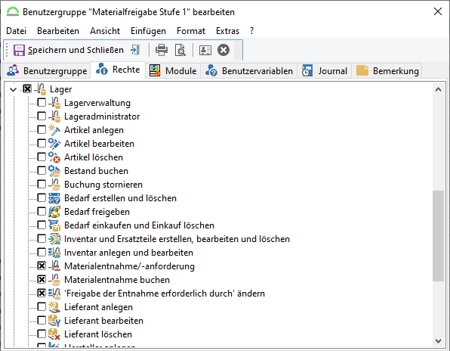Viewport: 450px width, 351px height.
Task: Check the Artikel löschen checkbox
Action: (x=42, y=157)
